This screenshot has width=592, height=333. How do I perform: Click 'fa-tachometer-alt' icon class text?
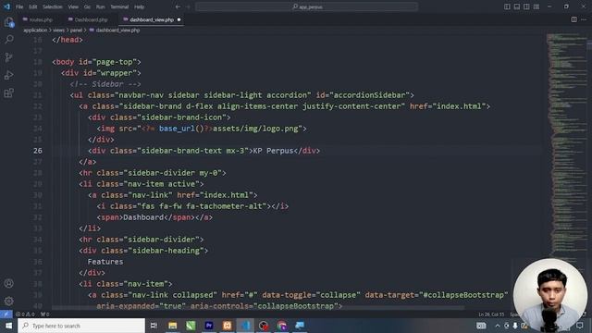pos(226,206)
